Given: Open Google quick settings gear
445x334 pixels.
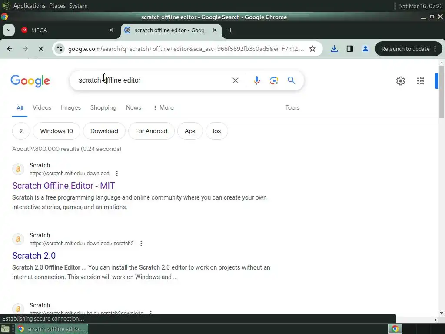Looking at the screenshot, I should pos(400,81).
